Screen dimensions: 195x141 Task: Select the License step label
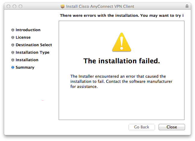(x=23, y=37)
